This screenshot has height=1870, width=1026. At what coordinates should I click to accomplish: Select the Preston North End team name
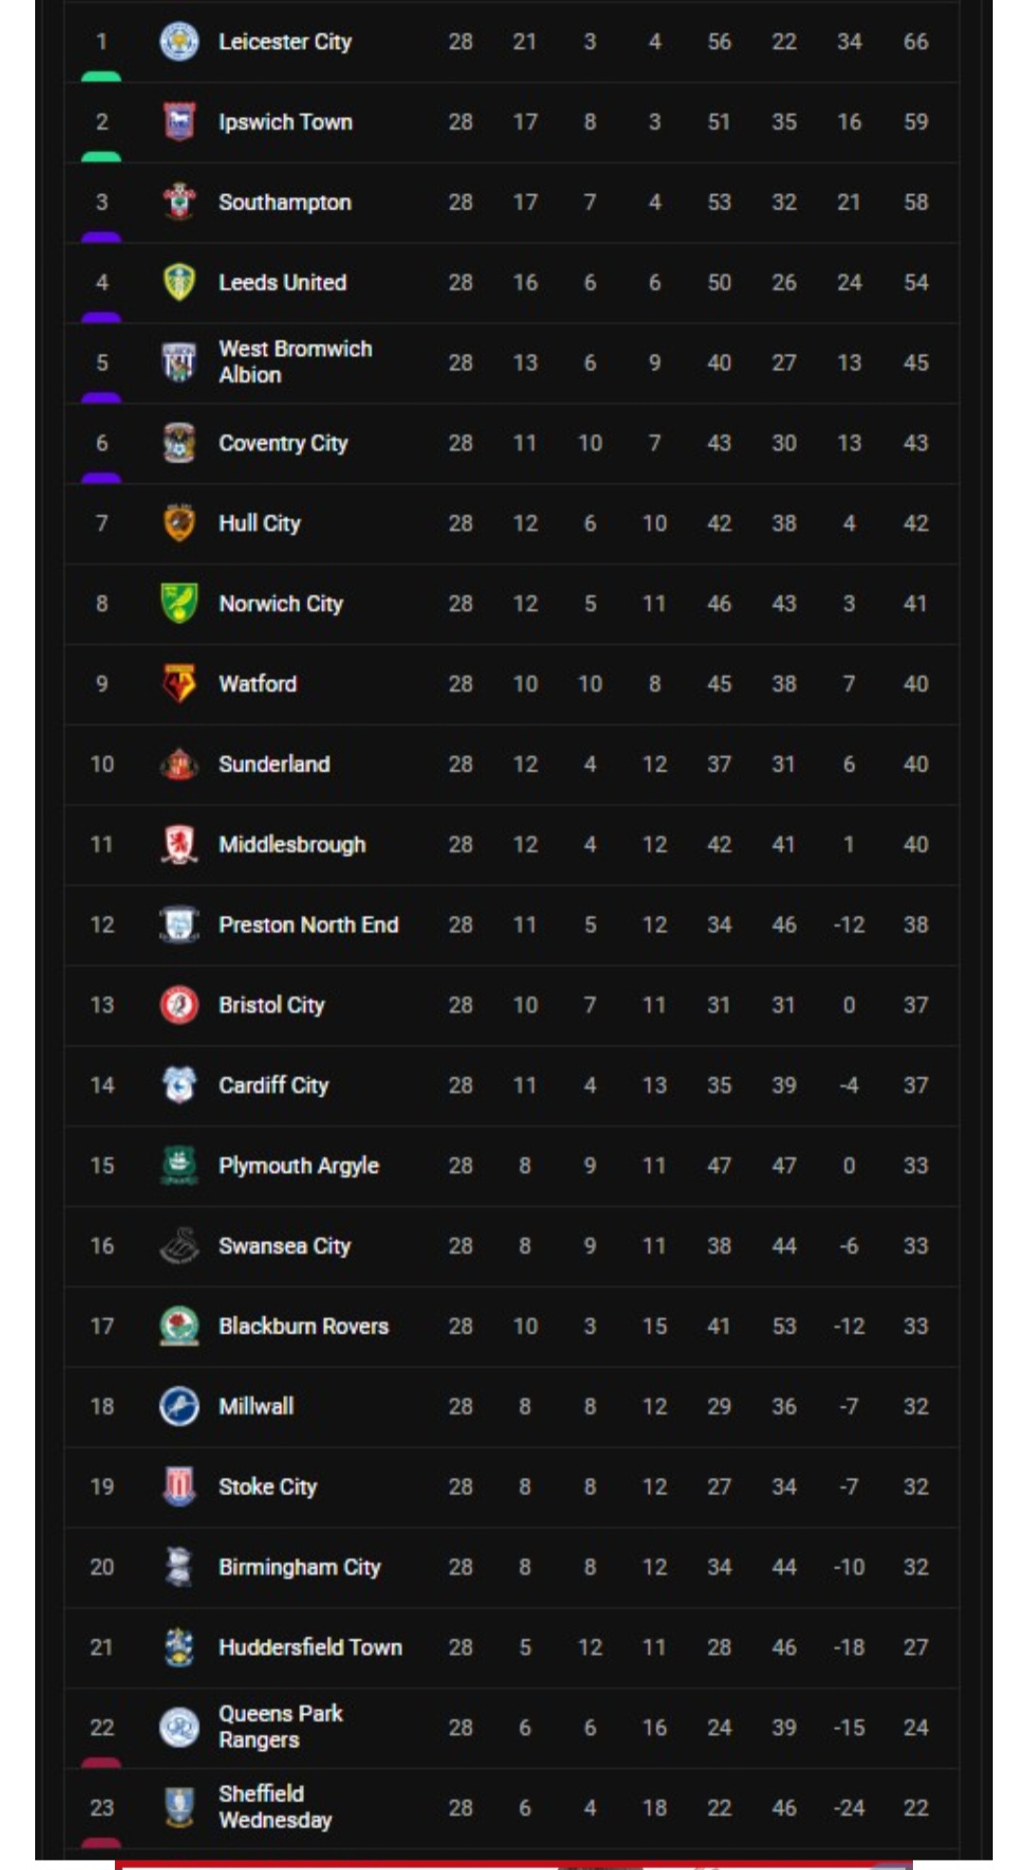tap(308, 925)
